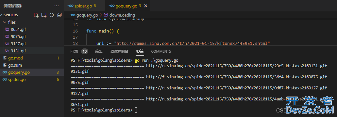Switch to the 终端 terminal tab
337x117 pixels.
140,51
